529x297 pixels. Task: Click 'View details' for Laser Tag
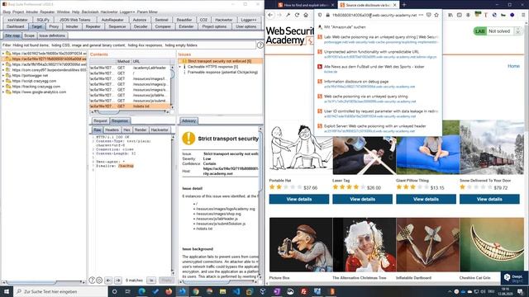click(x=362, y=199)
